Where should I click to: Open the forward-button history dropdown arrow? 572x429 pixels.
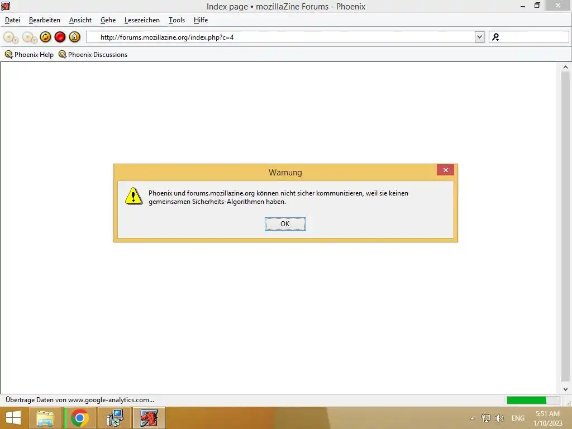[x=34, y=40]
